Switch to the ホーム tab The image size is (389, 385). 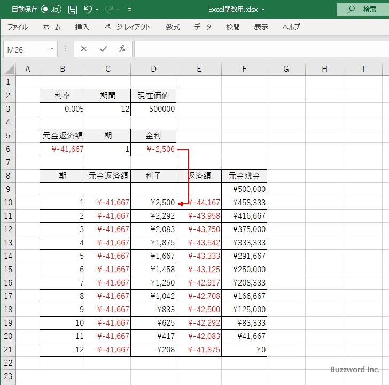click(52, 27)
